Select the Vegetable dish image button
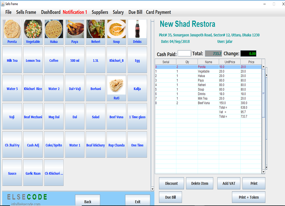Image resolution: width=285 pixels, height=206 pixels. [x=33, y=29]
